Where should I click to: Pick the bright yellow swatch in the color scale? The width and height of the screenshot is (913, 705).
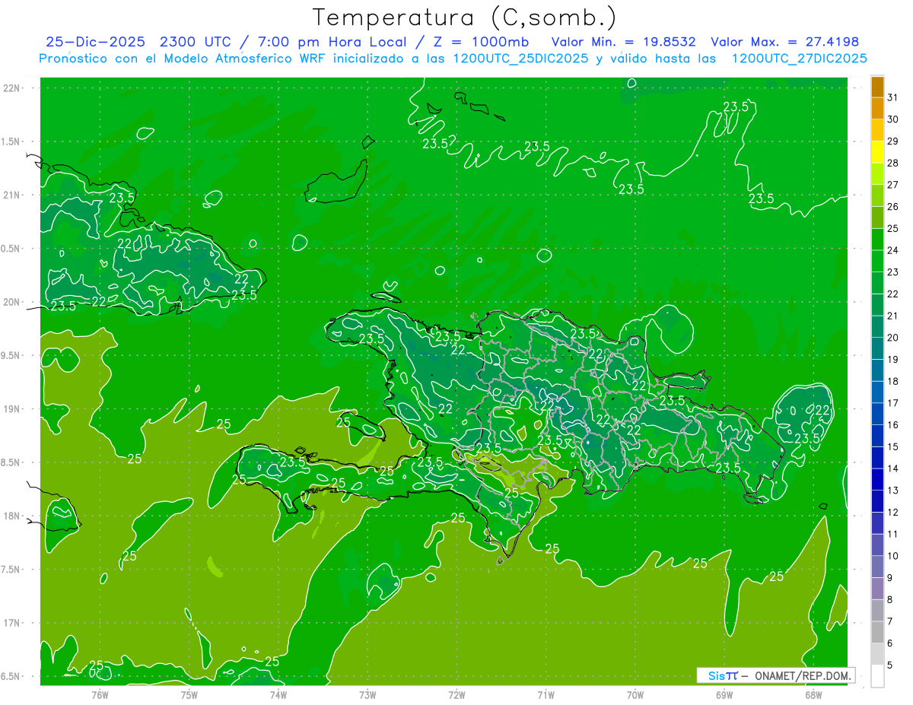coord(877,152)
